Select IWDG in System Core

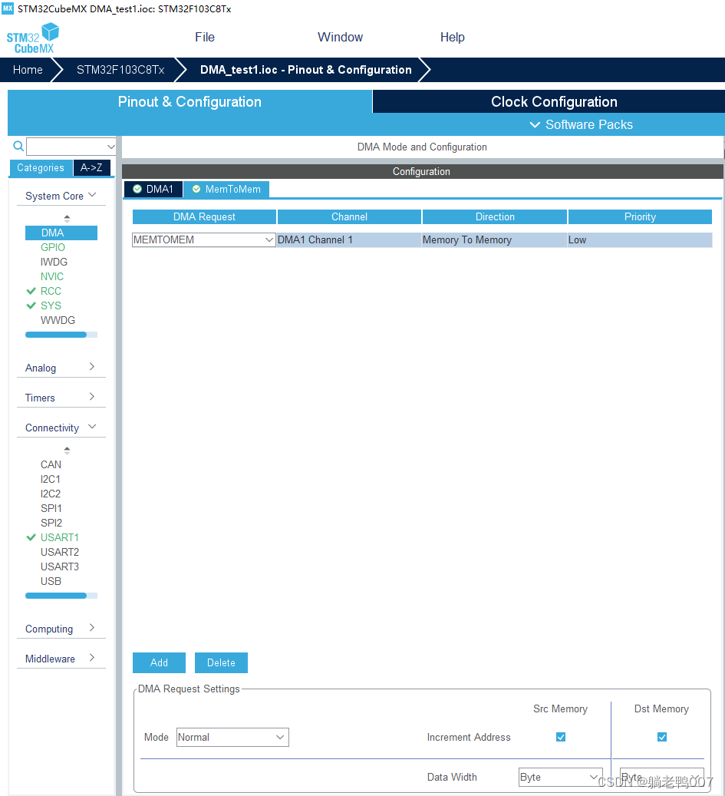point(54,262)
